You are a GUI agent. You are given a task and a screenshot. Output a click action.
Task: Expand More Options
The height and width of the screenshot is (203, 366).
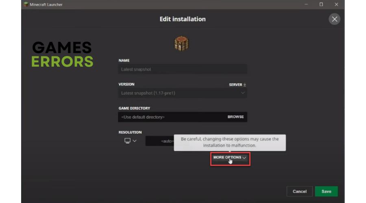[230, 158]
